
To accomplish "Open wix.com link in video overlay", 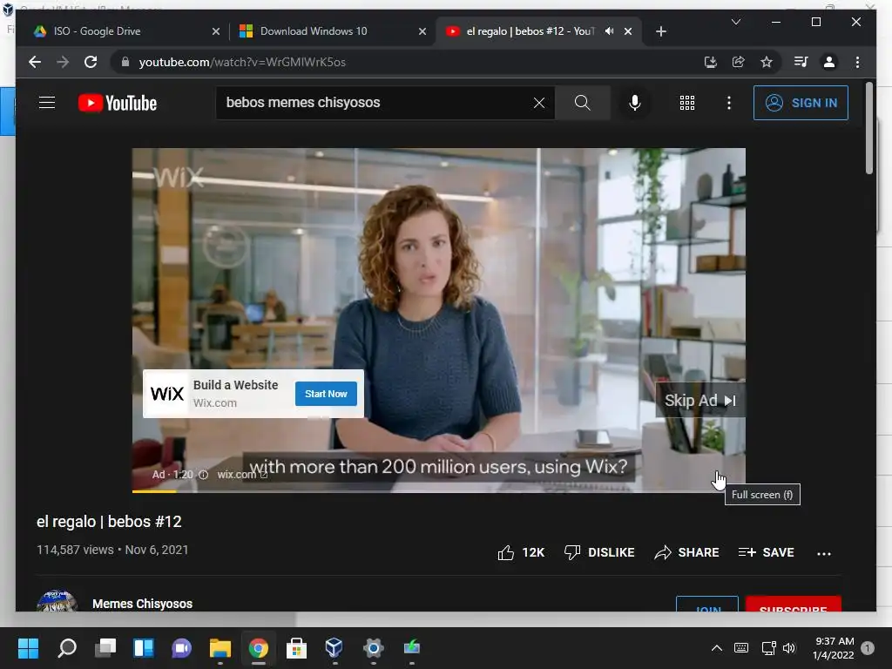I will [x=242, y=475].
